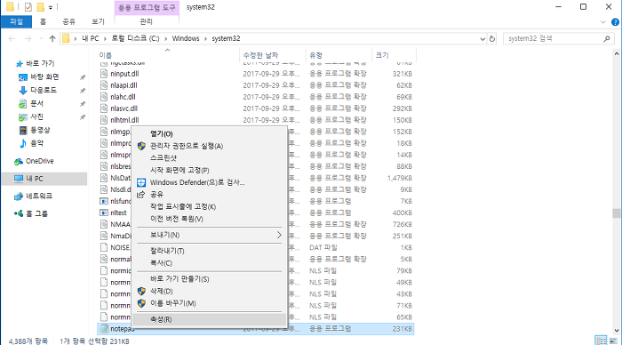Select OneDrive in navigation pane
The width and height of the screenshot is (622, 345).
pyautogui.click(x=39, y=161)
